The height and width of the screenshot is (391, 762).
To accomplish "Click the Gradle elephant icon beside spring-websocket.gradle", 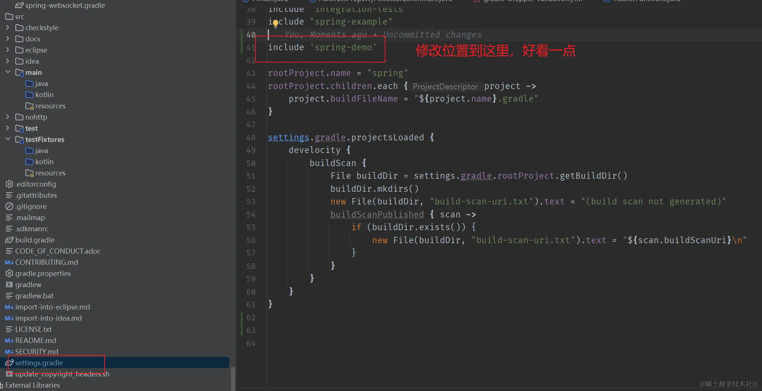I will [19, 5].
